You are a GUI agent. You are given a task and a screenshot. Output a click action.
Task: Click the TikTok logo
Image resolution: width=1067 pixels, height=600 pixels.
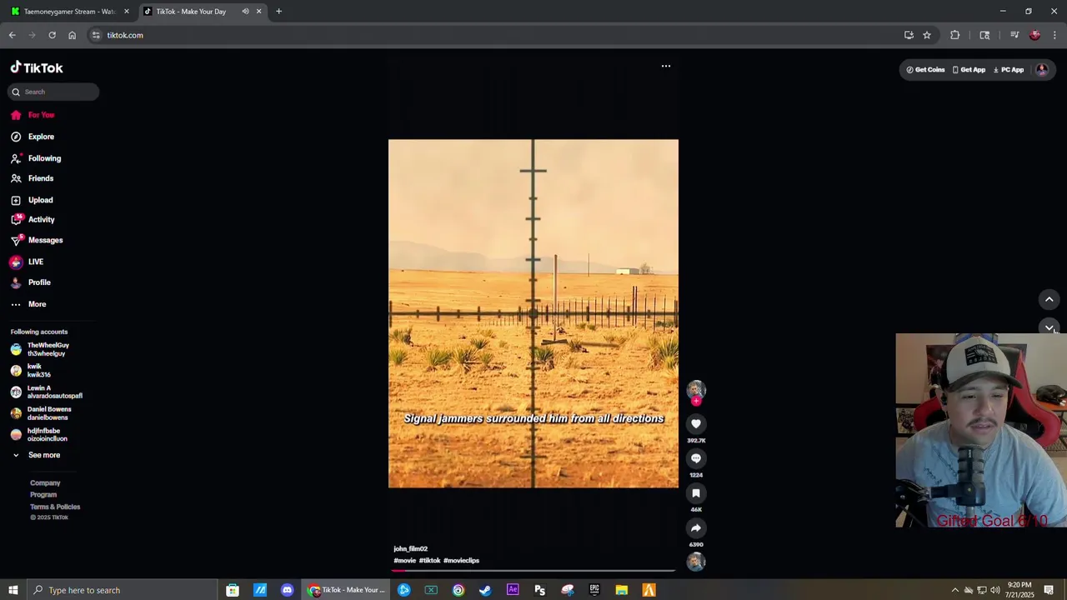point(37,67)
